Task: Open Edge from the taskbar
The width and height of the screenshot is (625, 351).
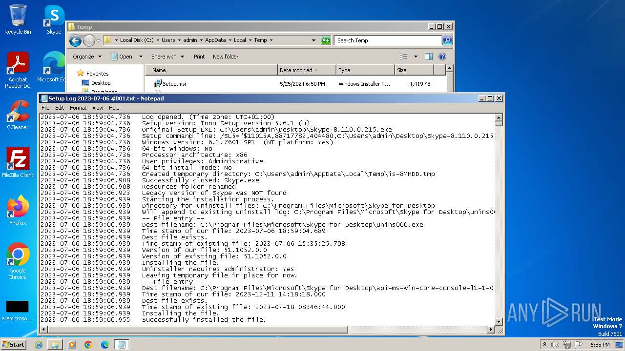Action: coord(105,345)
